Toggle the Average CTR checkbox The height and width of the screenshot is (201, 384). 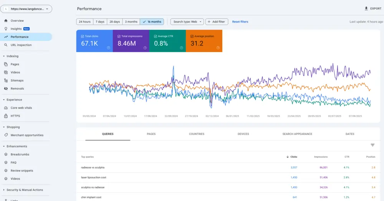156,36
